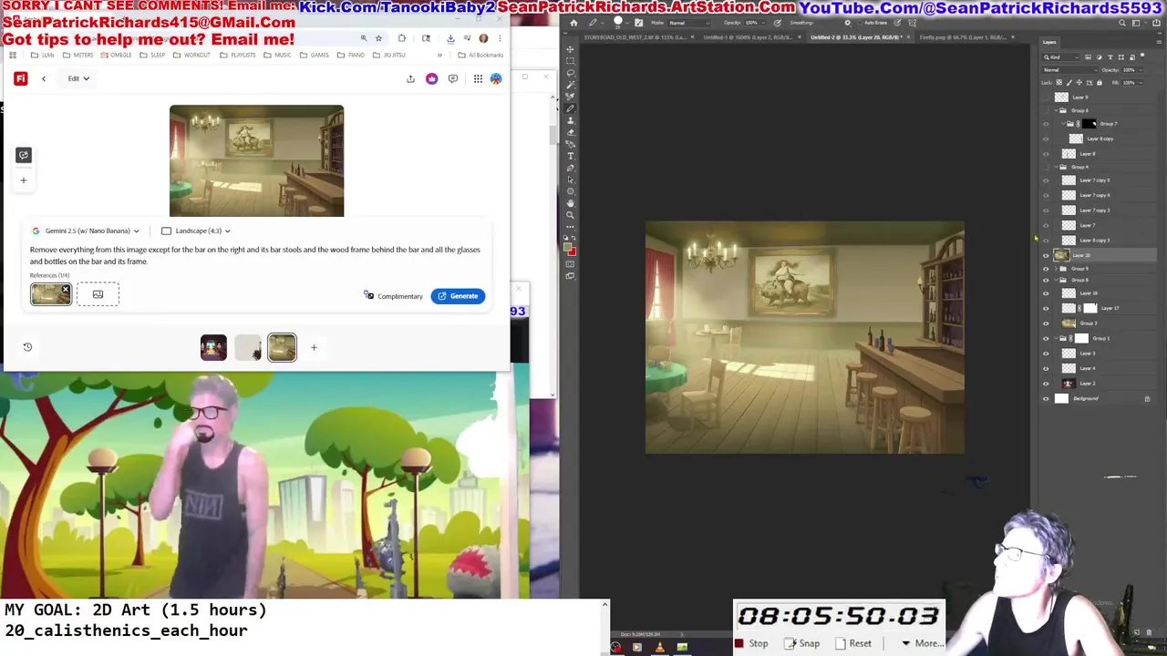Select the Pencil tool in the toolbar

[571, 108]
